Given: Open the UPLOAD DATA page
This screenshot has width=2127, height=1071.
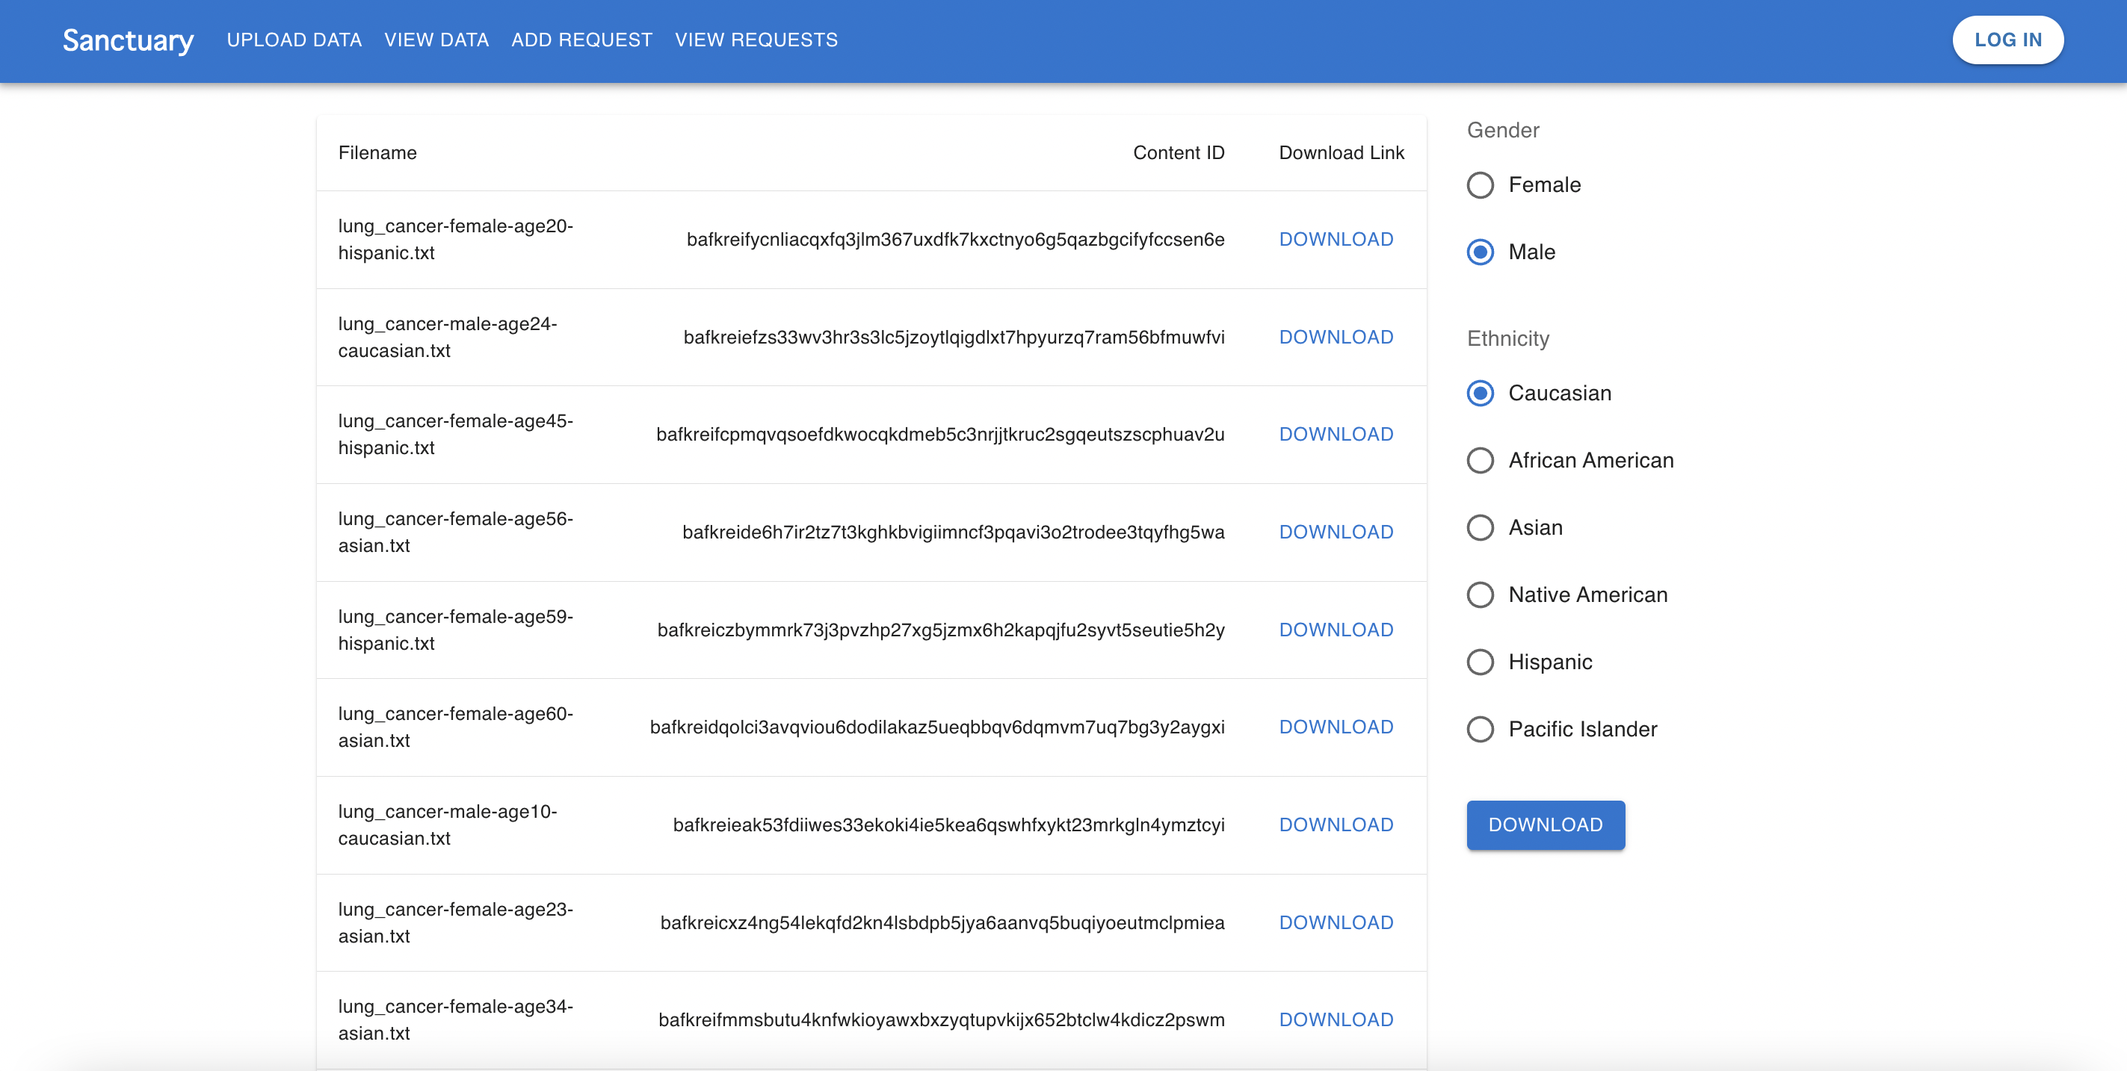Looking at the screenshot, I should tap(294, 40).
